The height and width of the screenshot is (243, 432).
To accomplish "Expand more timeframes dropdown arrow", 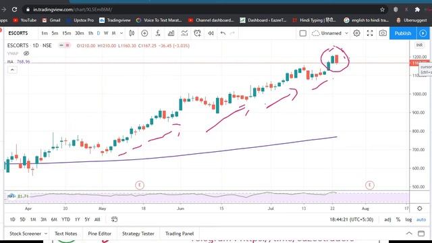I will [122, 33].
